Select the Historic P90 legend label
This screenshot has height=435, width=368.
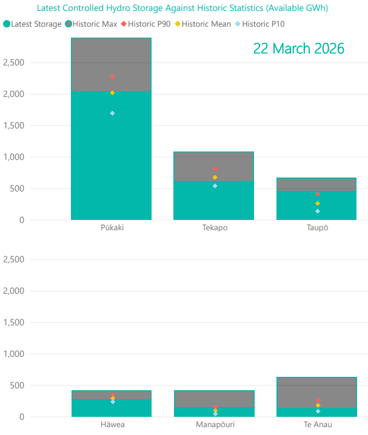click(149, 24)
